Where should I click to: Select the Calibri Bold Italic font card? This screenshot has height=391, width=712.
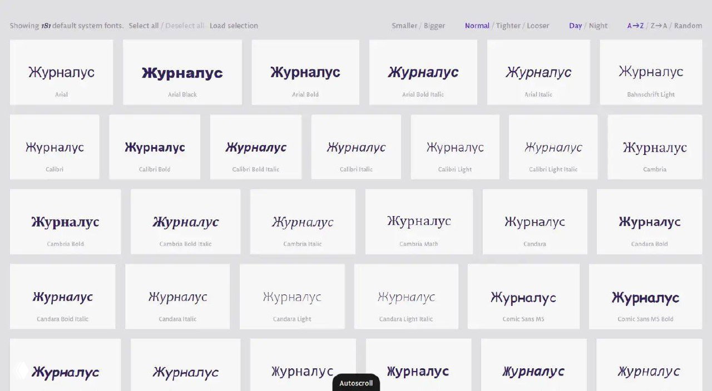[256, 147]
